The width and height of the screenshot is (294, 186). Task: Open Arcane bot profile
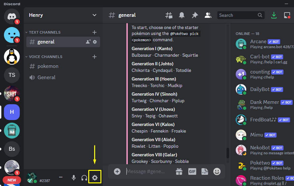pyautogui.click(x=264, y=44)
